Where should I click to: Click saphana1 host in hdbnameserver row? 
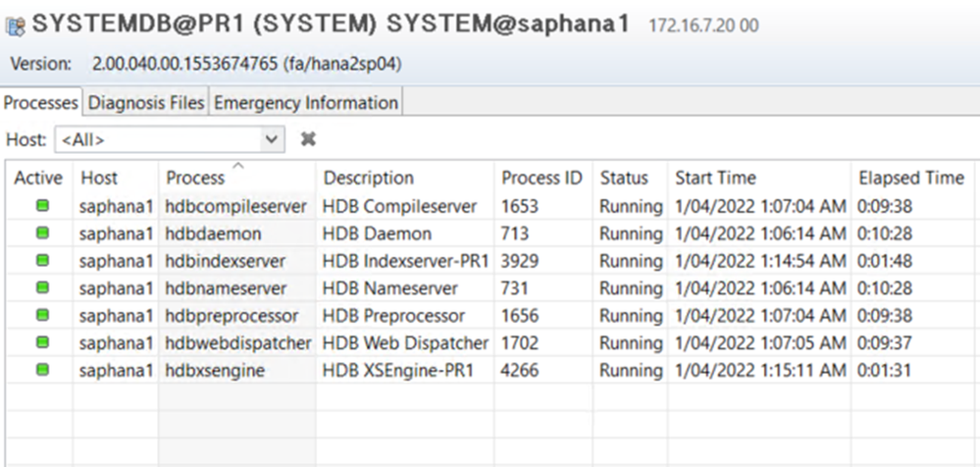pos(116,288)
